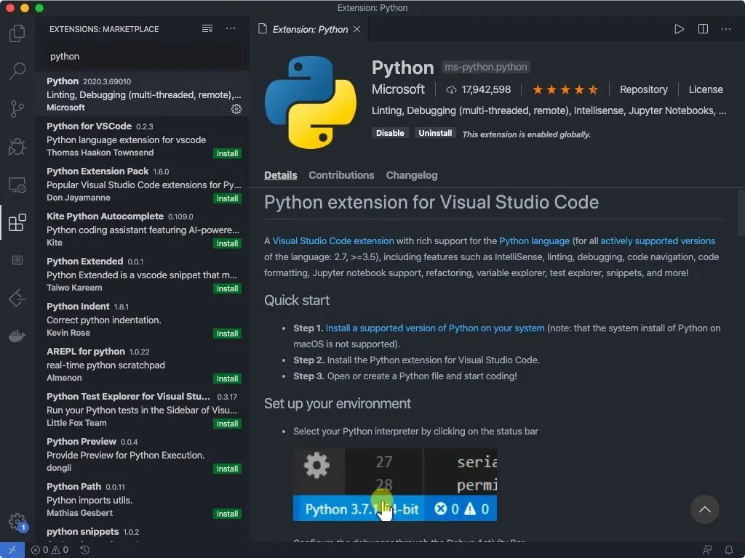Toggle split editor layout in the title bar
The width and height of the screenshot is (745, 558).
[x=703, y=29]
